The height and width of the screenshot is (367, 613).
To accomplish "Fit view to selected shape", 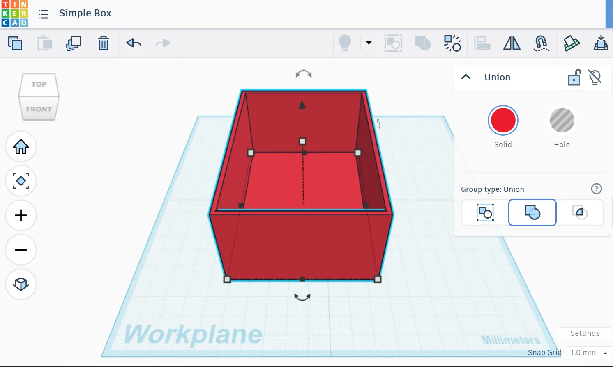I will 21,181.
